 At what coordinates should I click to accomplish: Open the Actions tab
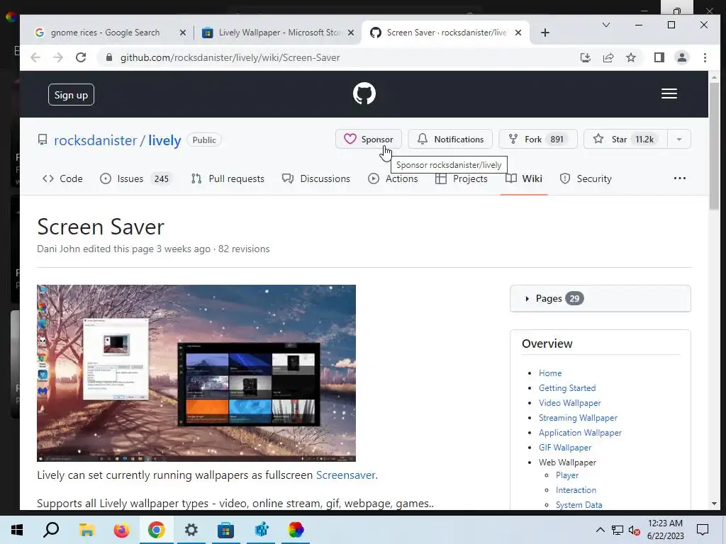[x=393, y=178]
